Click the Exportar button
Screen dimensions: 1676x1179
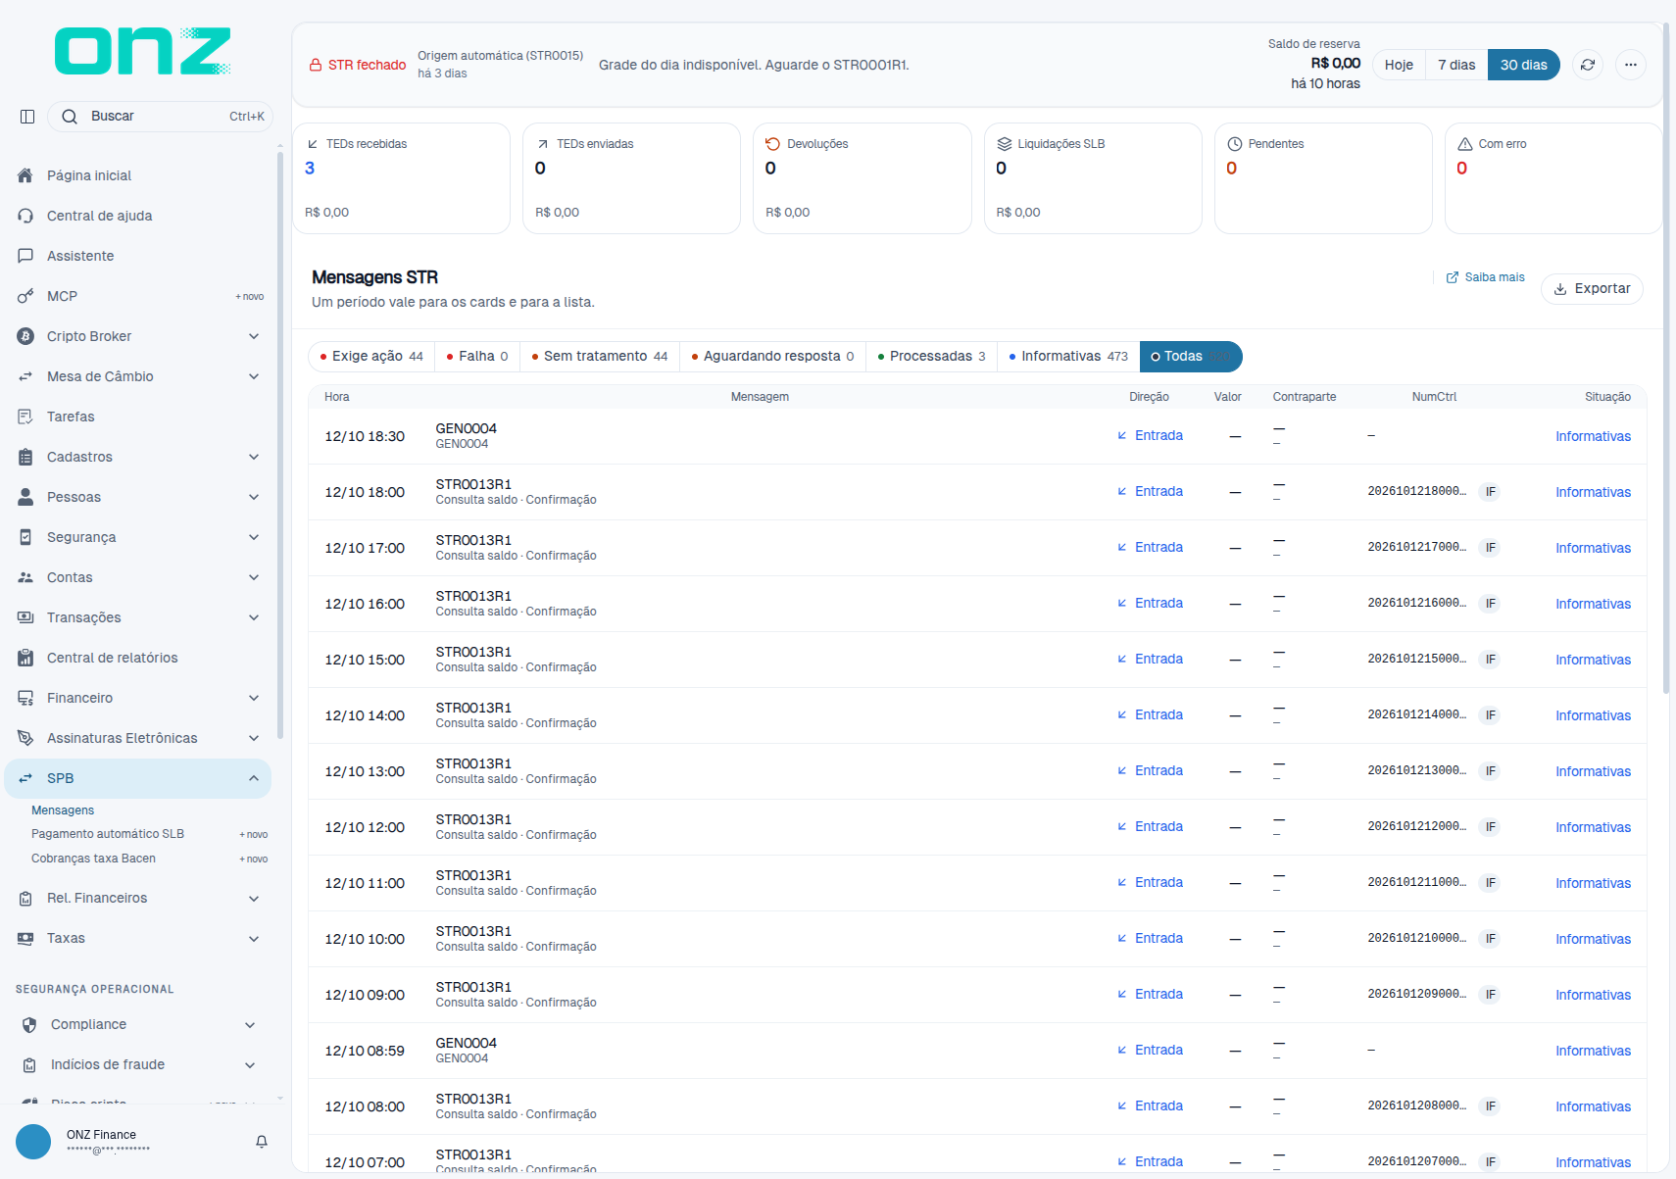tap(1592, 289)
